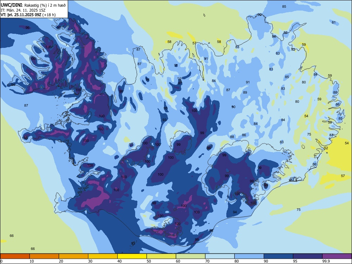Click the '30' legend scale label
The image size is (352, 264).
90,261
